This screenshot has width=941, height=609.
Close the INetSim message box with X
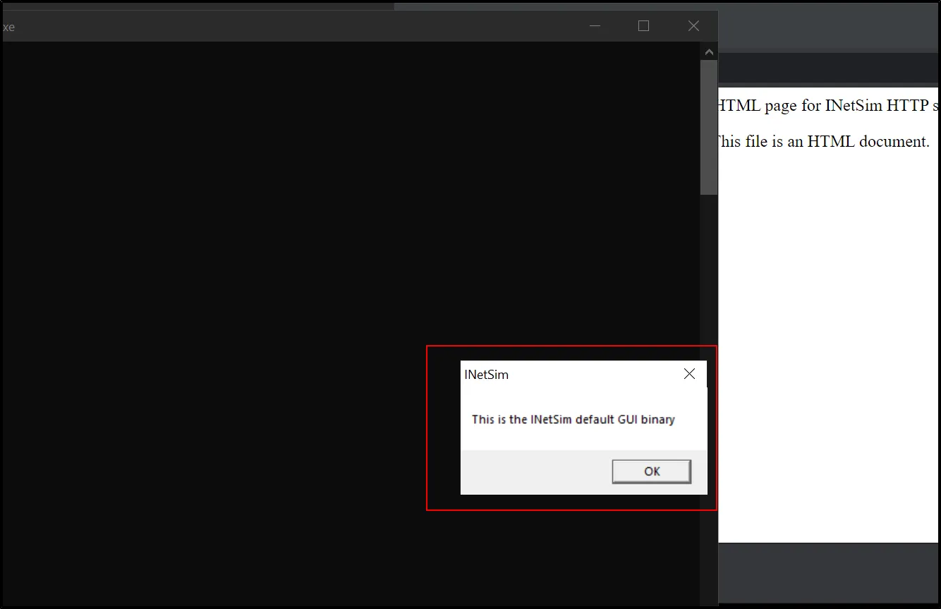(x=689, y=374)
